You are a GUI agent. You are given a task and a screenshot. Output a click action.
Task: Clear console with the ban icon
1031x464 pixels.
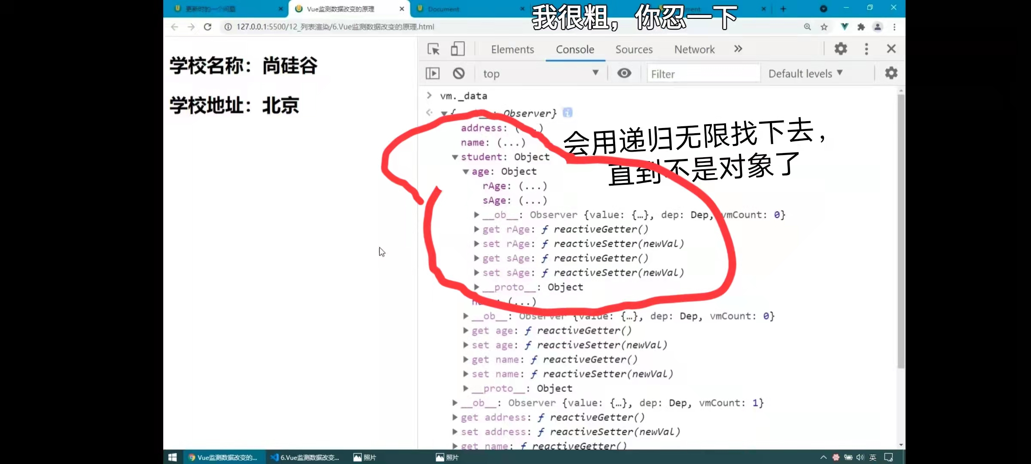point(458,73)
